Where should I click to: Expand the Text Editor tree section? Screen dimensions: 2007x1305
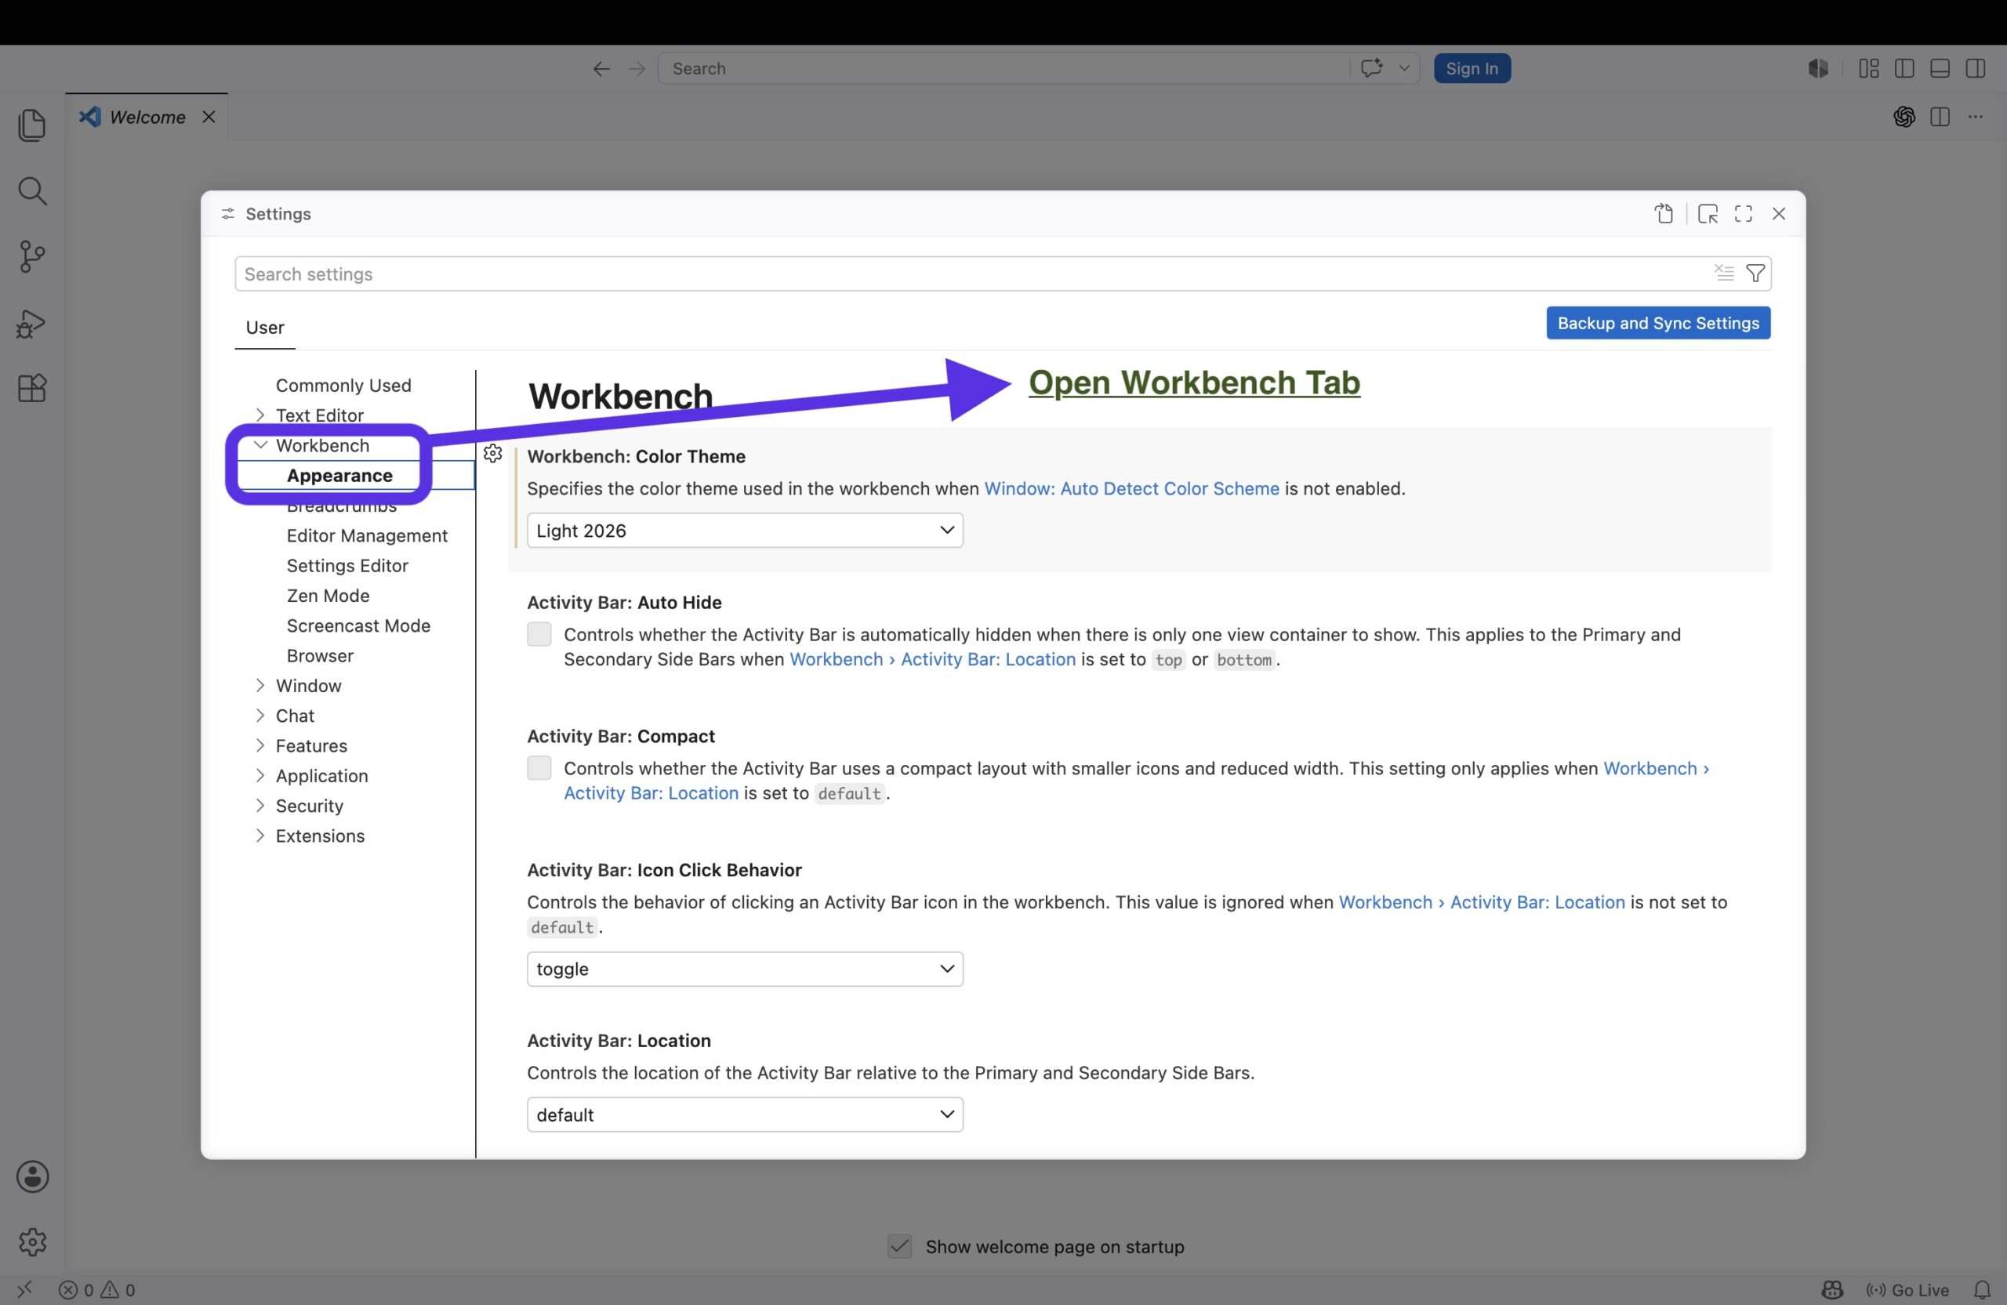[259, 415]
